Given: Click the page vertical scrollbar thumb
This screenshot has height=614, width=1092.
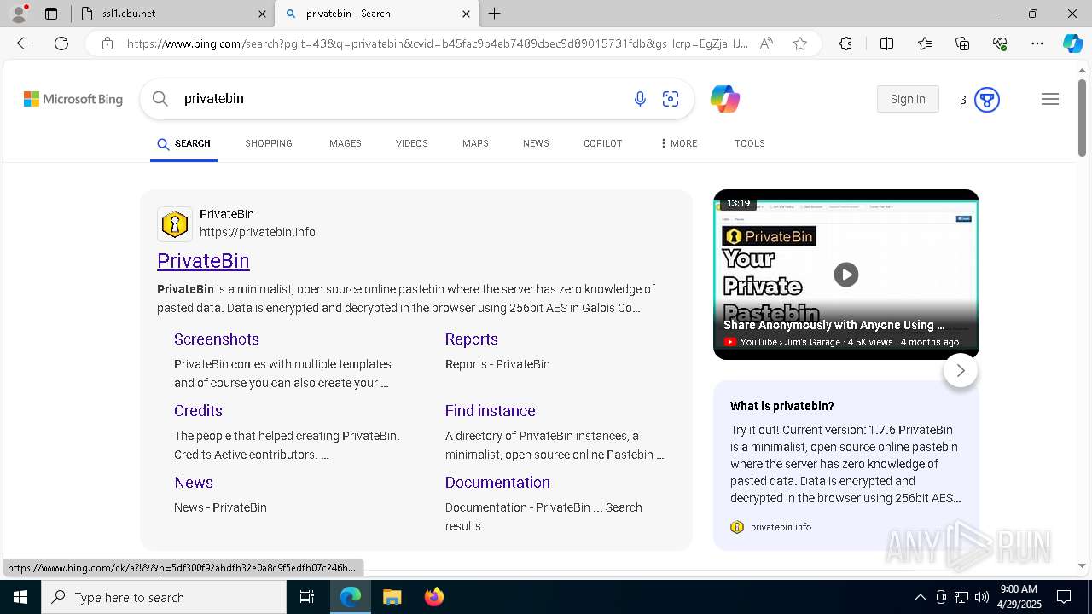Looking at the screenshot, I should click(1082, 118).
